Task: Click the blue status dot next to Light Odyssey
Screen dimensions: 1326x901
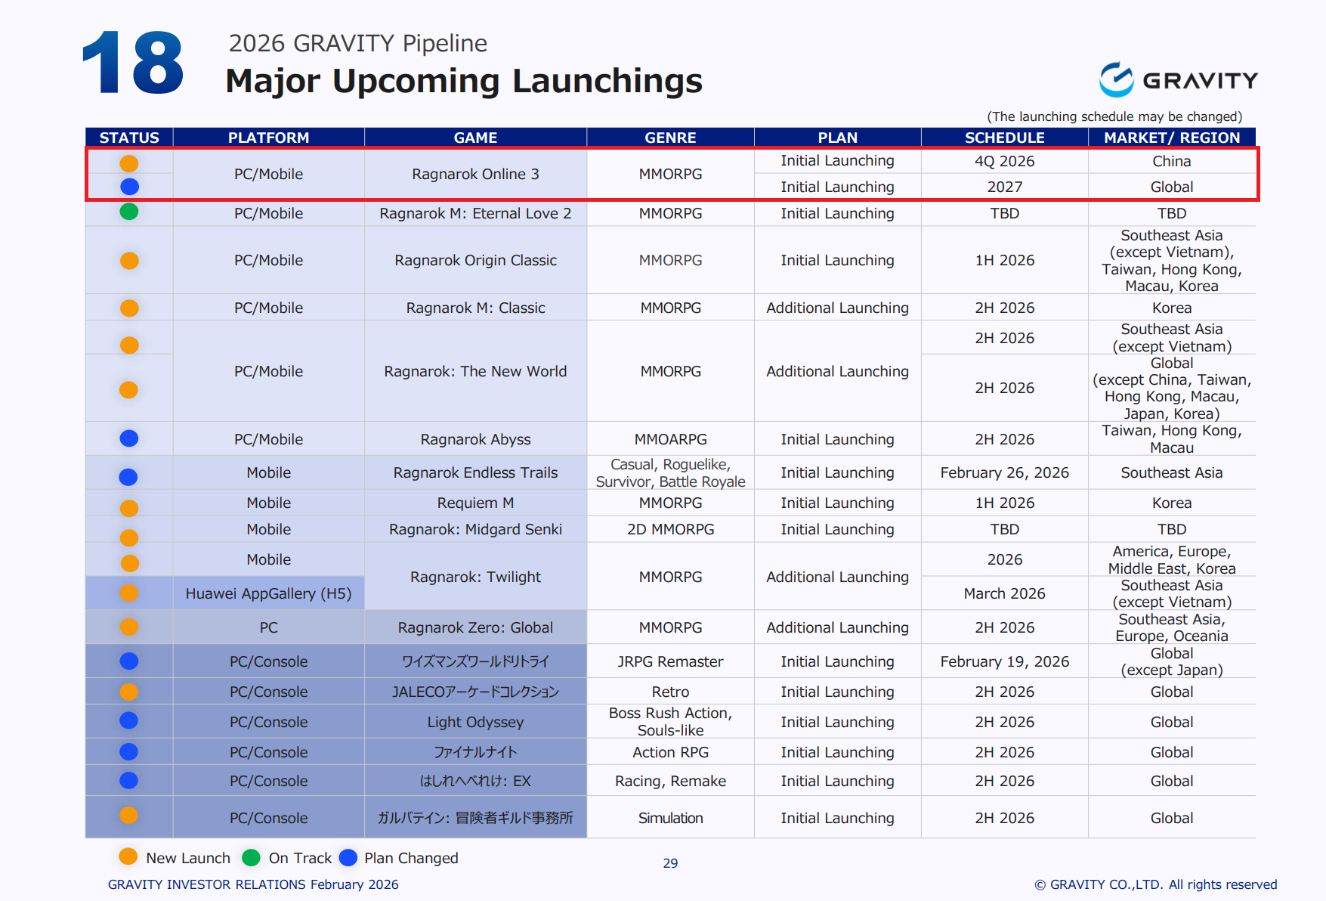Action: coord(129,720)
